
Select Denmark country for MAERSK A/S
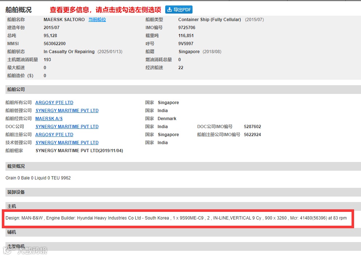coord(167,119)
